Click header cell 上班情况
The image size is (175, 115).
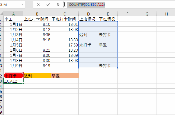point(88,19)
